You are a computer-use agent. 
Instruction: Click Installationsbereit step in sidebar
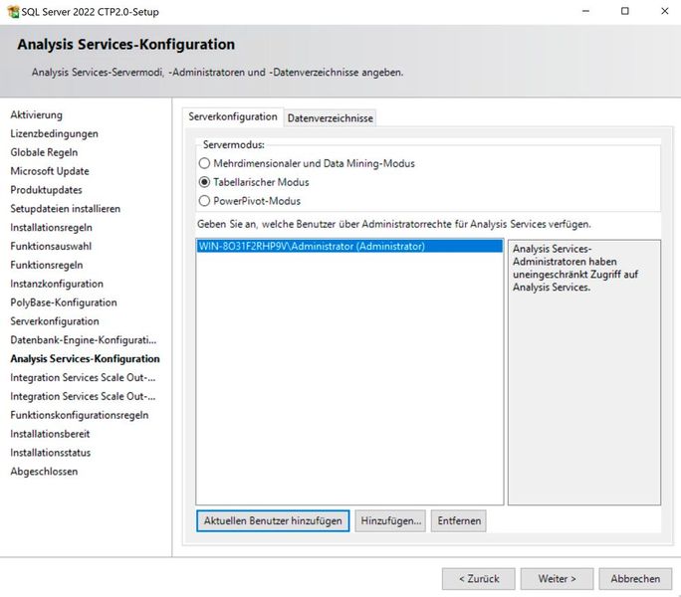[x=50, y=434]
